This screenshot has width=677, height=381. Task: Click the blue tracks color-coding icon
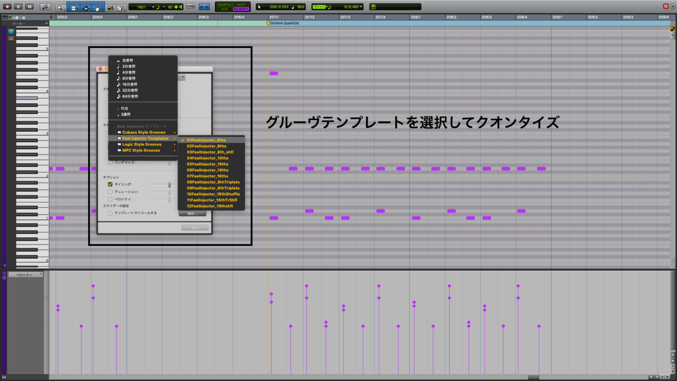[x=11, y=32]
